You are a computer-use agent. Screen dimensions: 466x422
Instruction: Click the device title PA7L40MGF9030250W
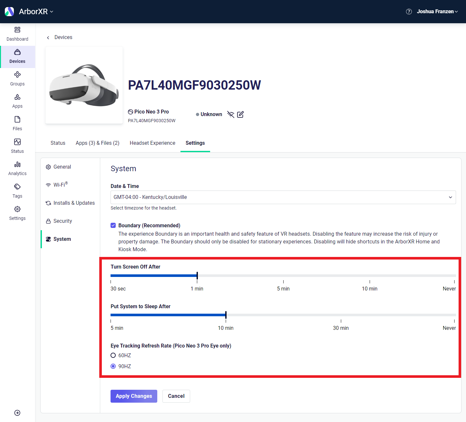point(195,85)
